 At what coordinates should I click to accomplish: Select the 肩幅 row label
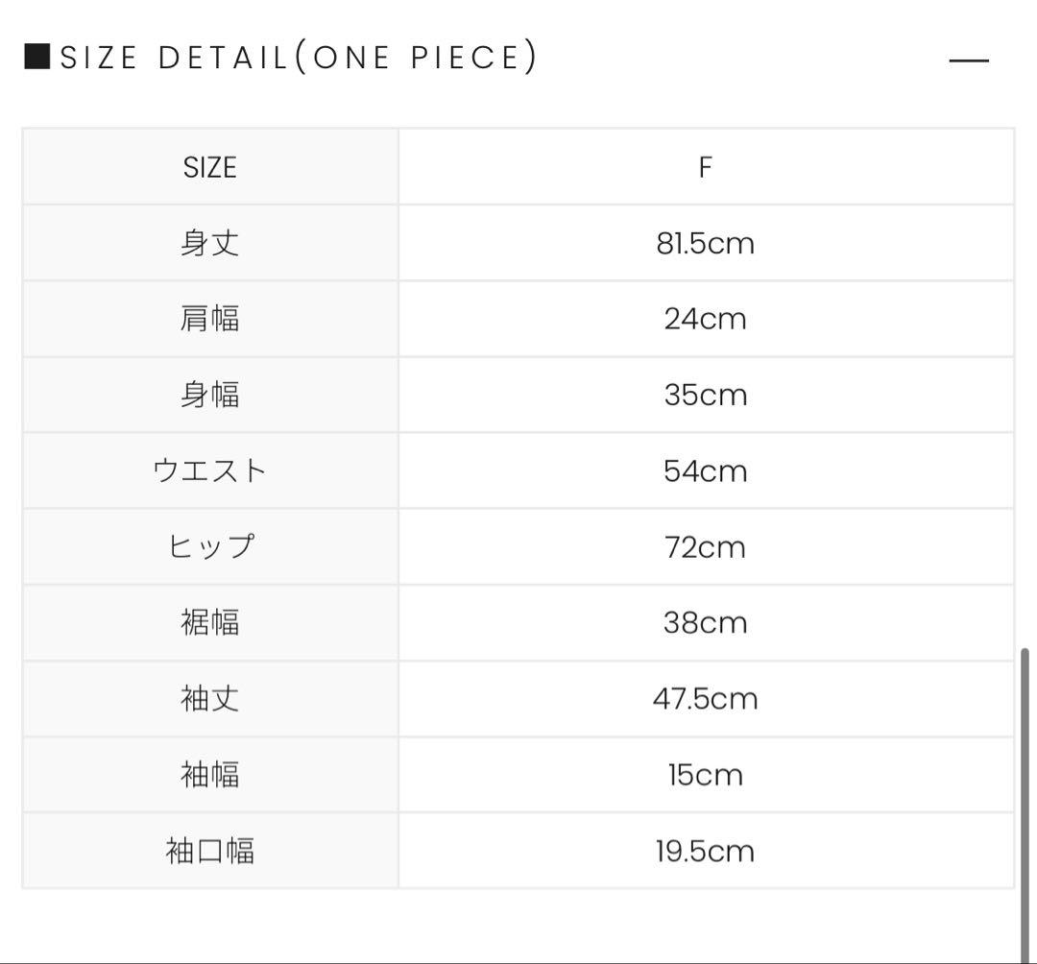point(209,319)
